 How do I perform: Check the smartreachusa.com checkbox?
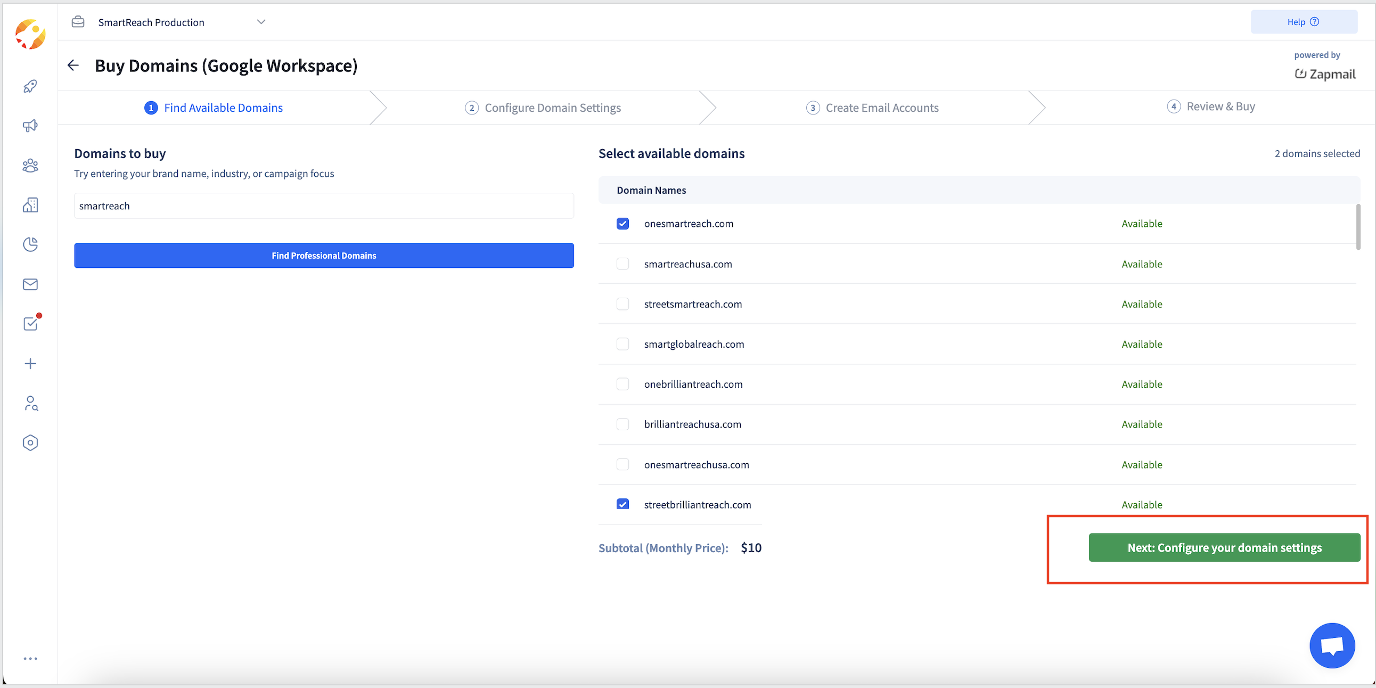click(623, 264)
